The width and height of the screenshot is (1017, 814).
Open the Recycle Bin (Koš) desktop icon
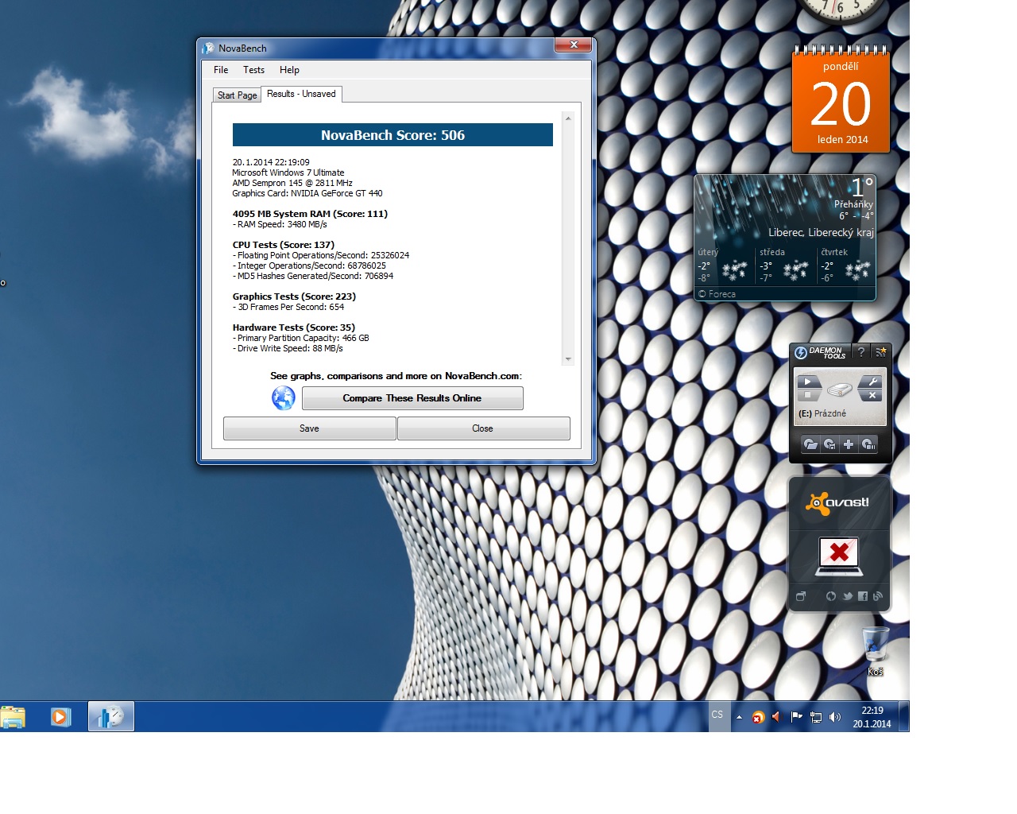tap(875, 651)
